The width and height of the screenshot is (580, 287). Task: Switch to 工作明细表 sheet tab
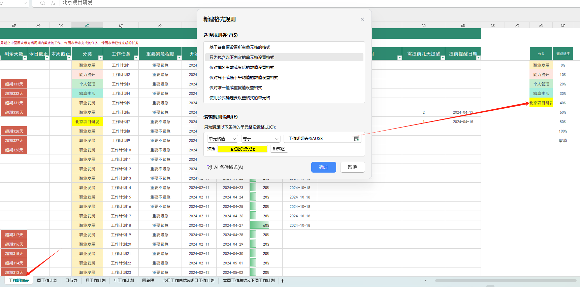click(19, 281)
